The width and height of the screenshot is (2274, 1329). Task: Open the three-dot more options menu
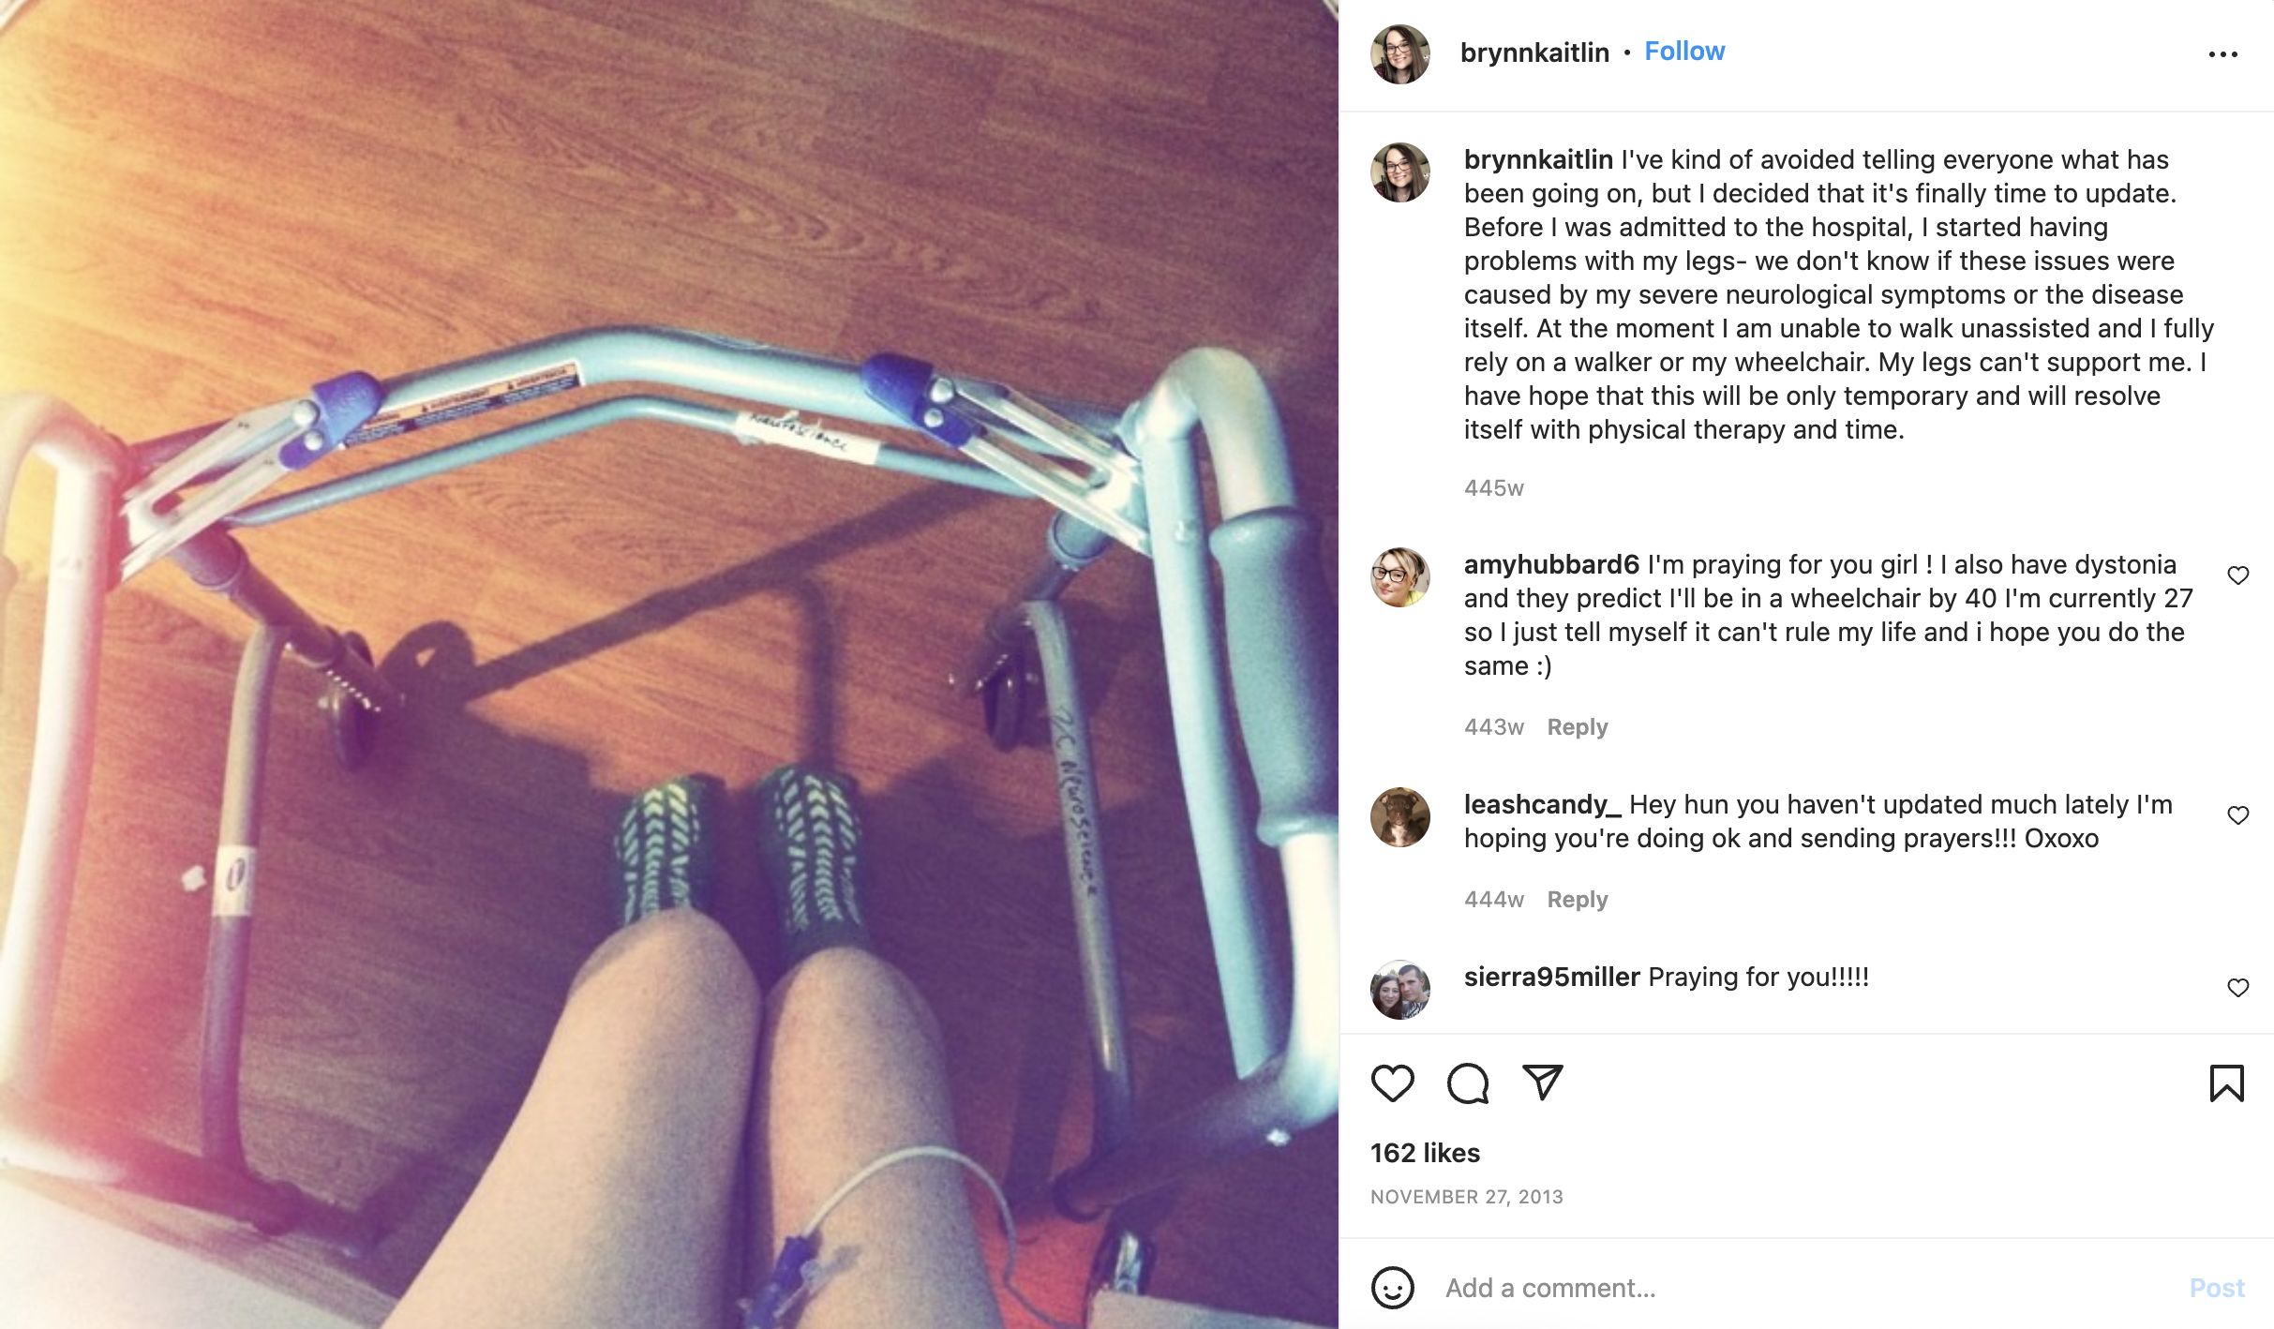tap(2222, 54)
